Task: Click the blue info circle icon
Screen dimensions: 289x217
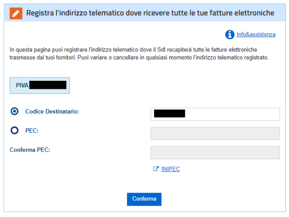Action: click(230, 34)
